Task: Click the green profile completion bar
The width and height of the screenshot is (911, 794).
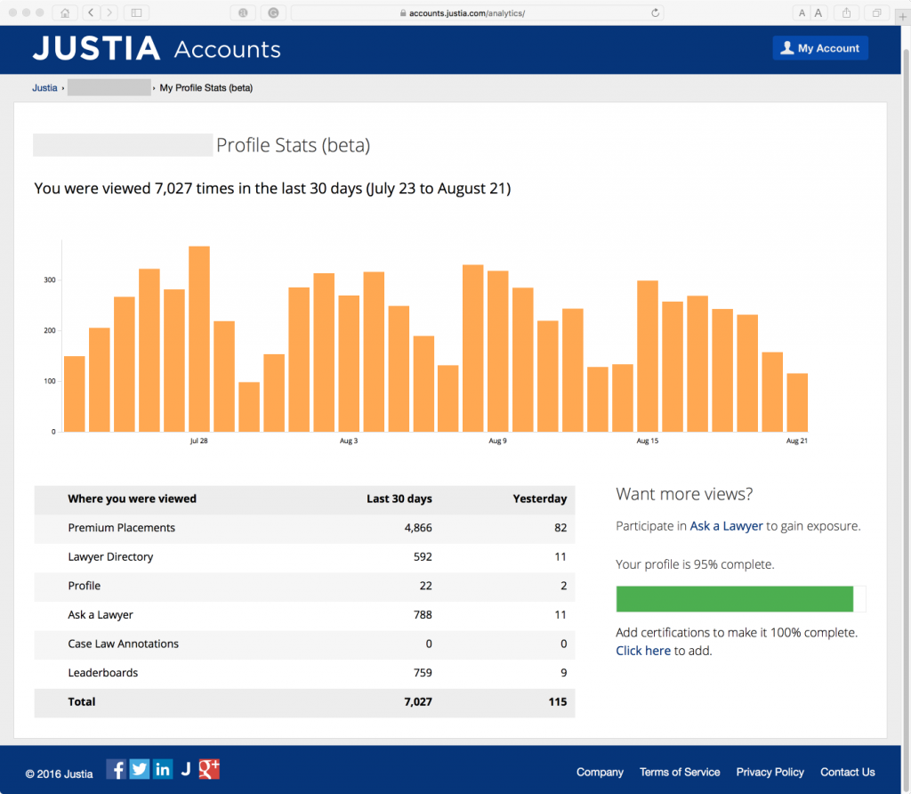Action: pyautogui.click(x=734, y=599)
